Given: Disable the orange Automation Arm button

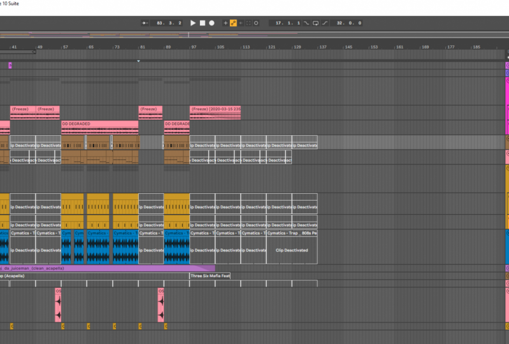Looking at the screenshot, I should point(233,23).
